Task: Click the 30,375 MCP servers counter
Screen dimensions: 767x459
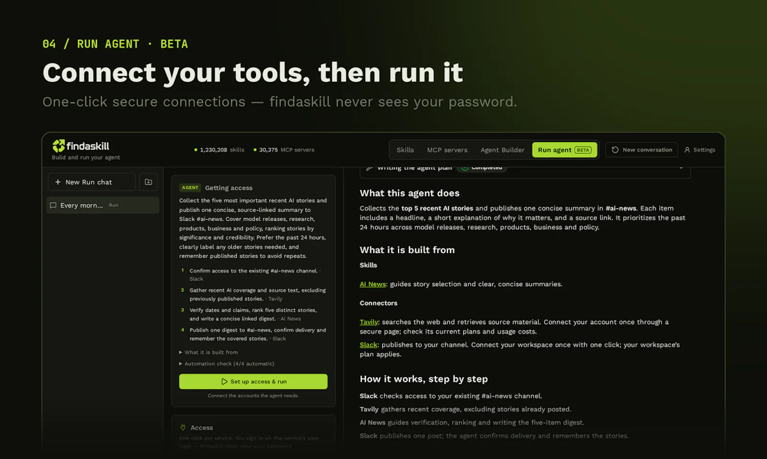Action: 284,150
